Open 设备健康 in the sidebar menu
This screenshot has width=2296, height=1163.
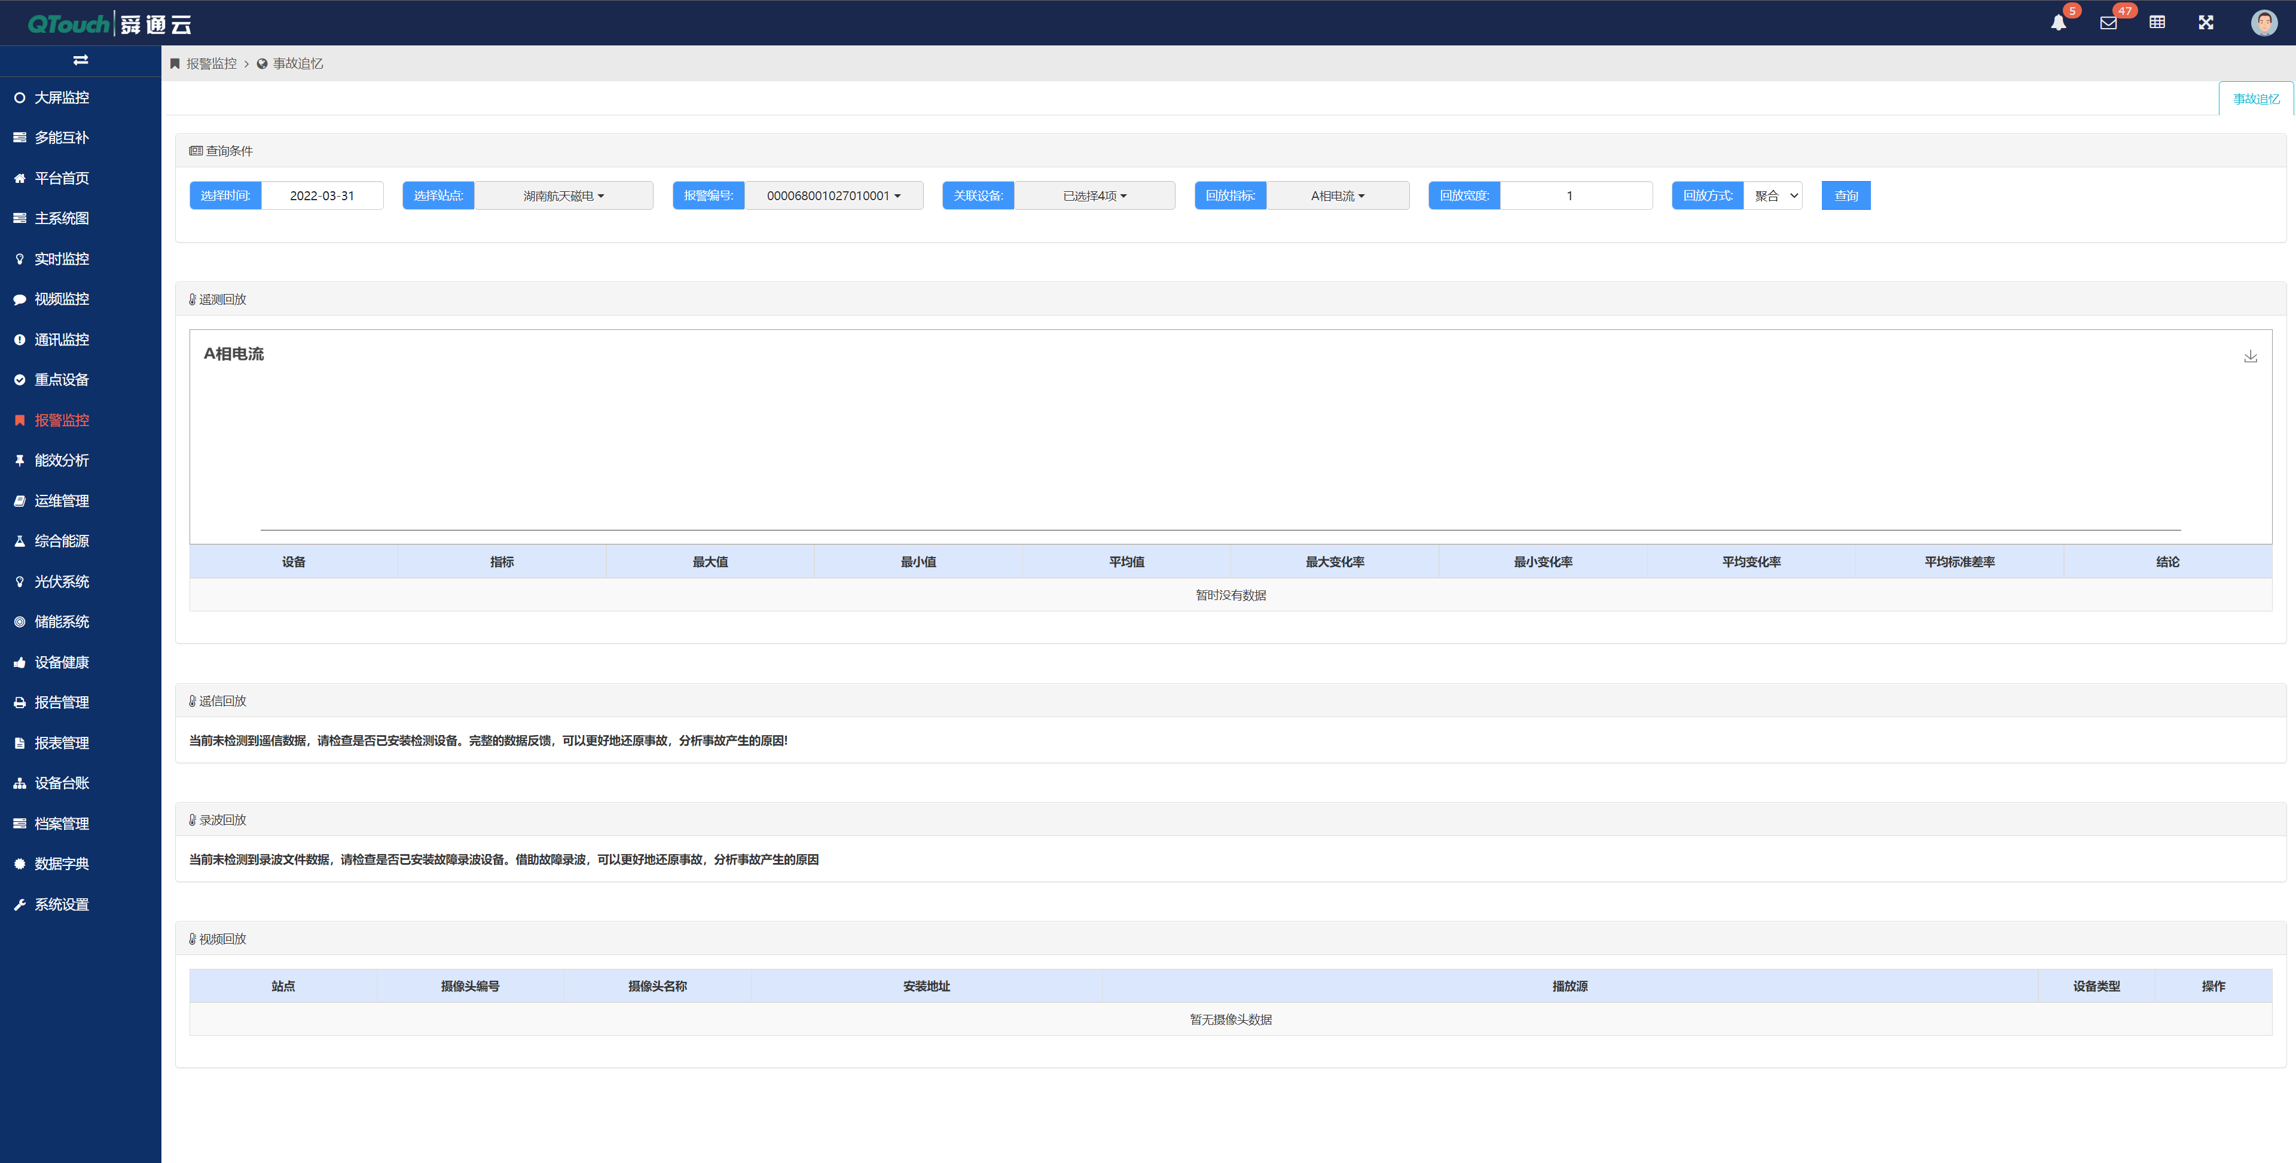pos(62,662)
